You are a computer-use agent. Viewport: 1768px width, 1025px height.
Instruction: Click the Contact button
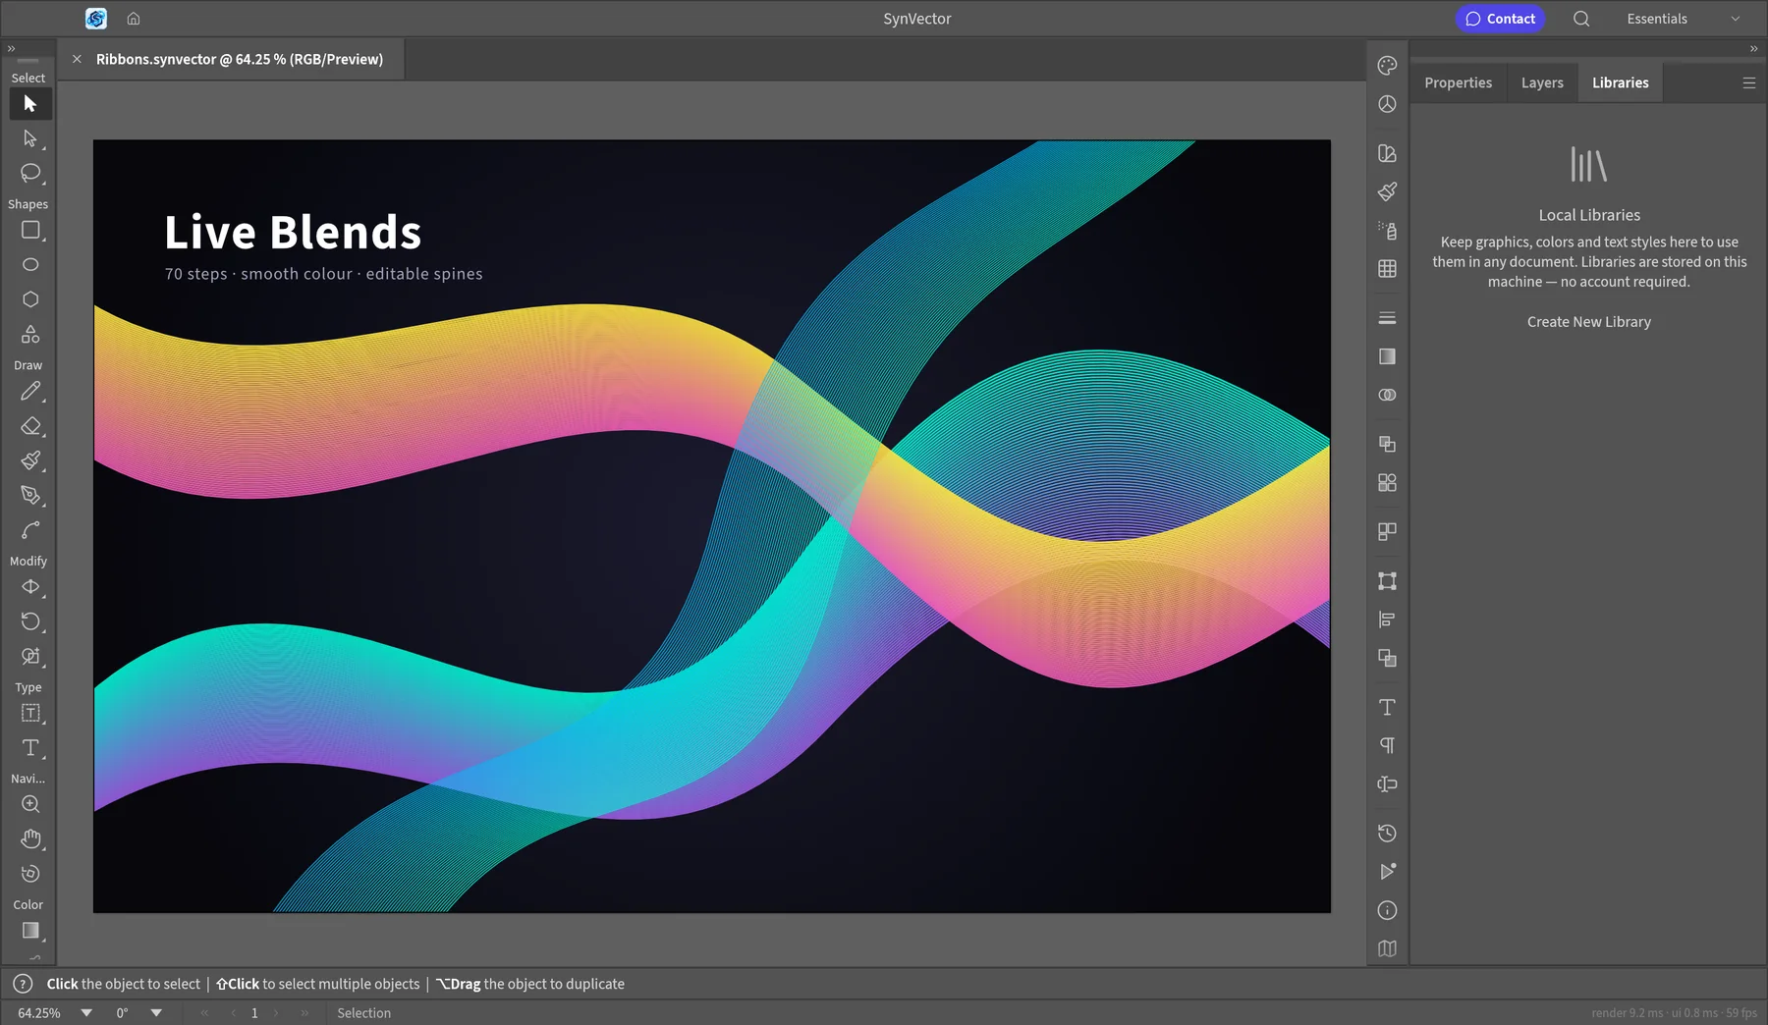(x=1500, y=19)
